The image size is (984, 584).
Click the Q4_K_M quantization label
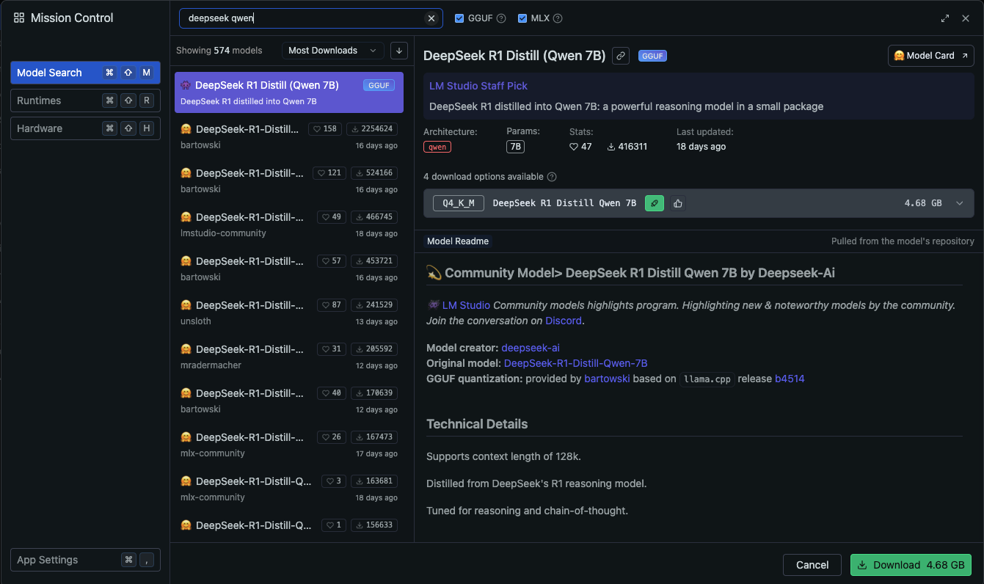pyautogui.click(x=459, y=203)
